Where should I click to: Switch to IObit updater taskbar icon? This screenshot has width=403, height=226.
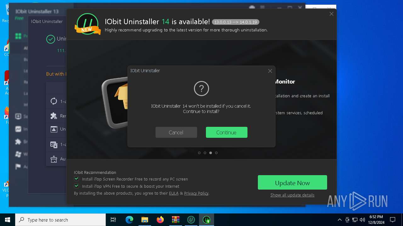(x=207, y=220)
